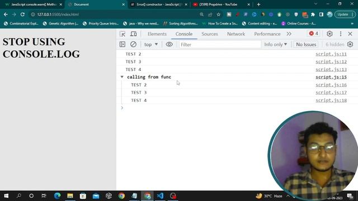
Task: Click the zoom magnifier icon in address bar
Action: (x=201, y=15)
